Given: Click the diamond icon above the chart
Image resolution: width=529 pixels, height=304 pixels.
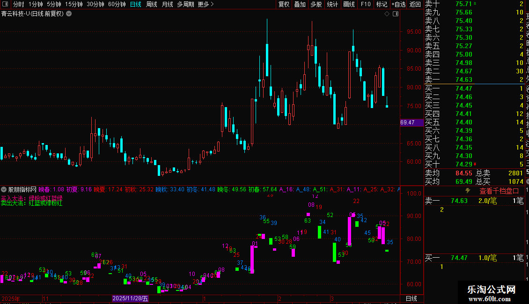Looking at the screenshot, I should (387, 14).
